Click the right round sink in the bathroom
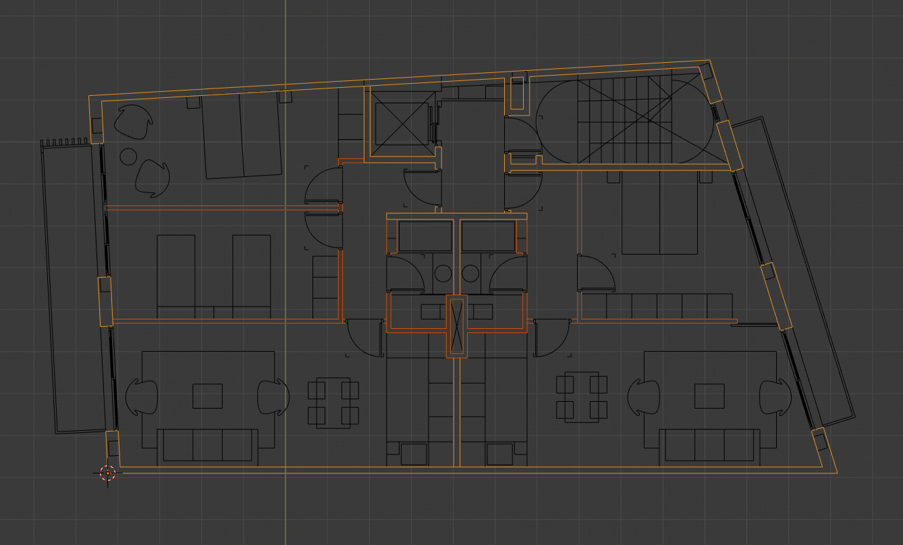 coord(470,274)
